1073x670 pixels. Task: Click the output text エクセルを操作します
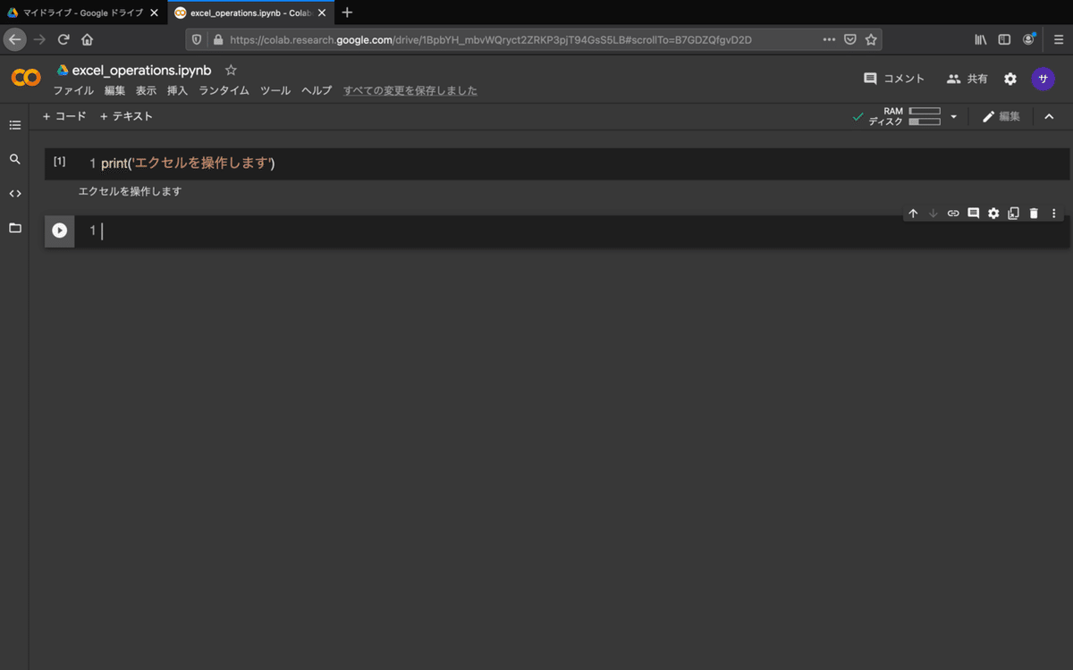tap(130, 191)
